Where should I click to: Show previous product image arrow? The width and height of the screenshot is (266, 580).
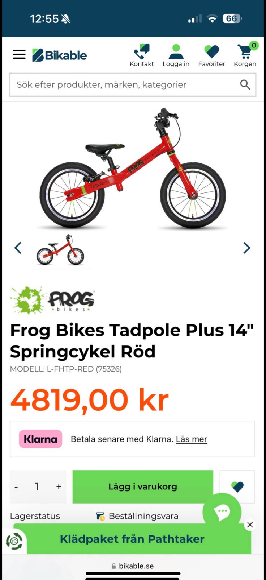(18, 248)
